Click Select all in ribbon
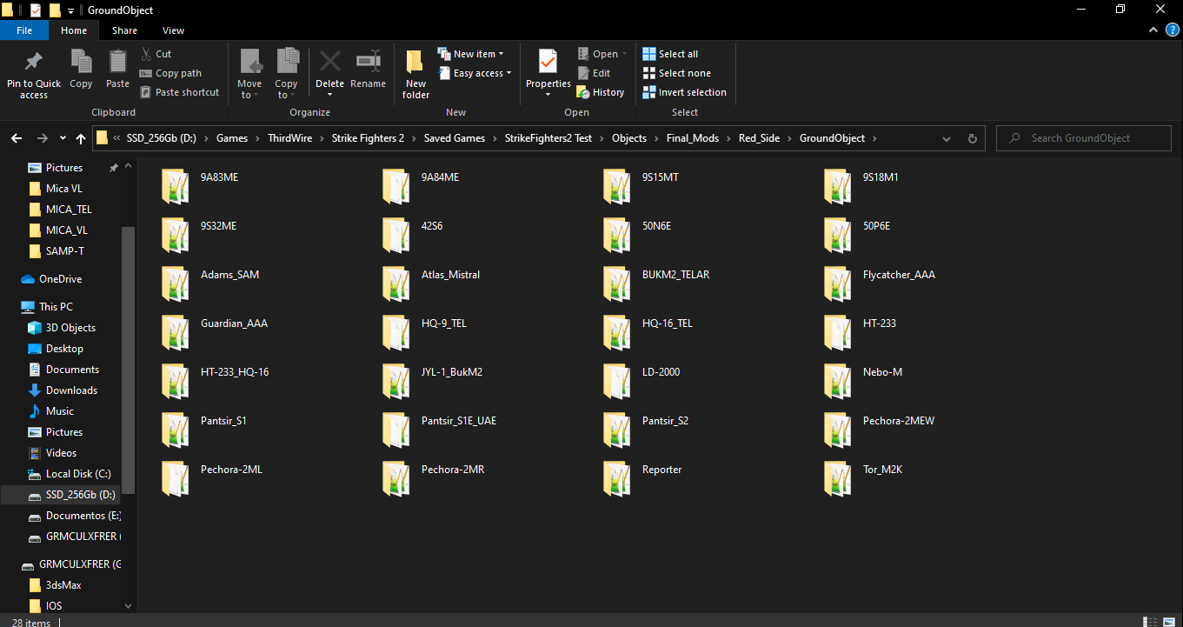The height and width of the screenshot is (627, 1183). pyautogui.click(x=670, y=54)
